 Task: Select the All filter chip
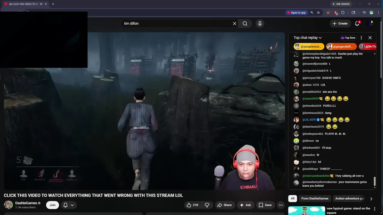coord(292,199)
